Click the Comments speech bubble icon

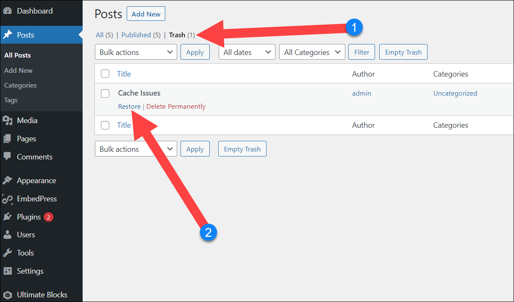point(7,156)
